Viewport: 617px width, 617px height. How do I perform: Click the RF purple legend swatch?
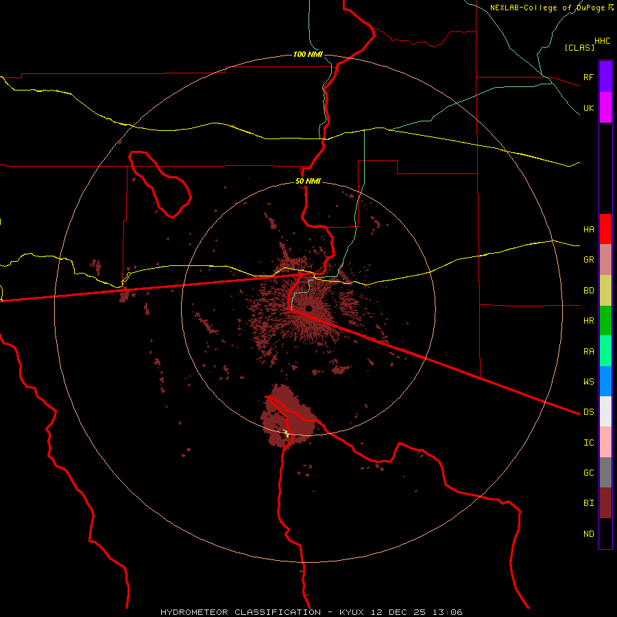[x=605, y=77]
